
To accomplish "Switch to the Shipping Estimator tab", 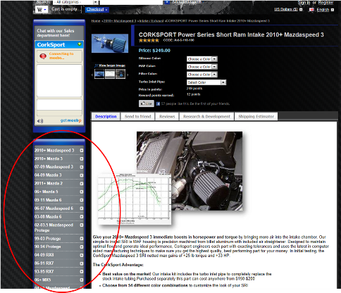I will (x=256, y=116).
